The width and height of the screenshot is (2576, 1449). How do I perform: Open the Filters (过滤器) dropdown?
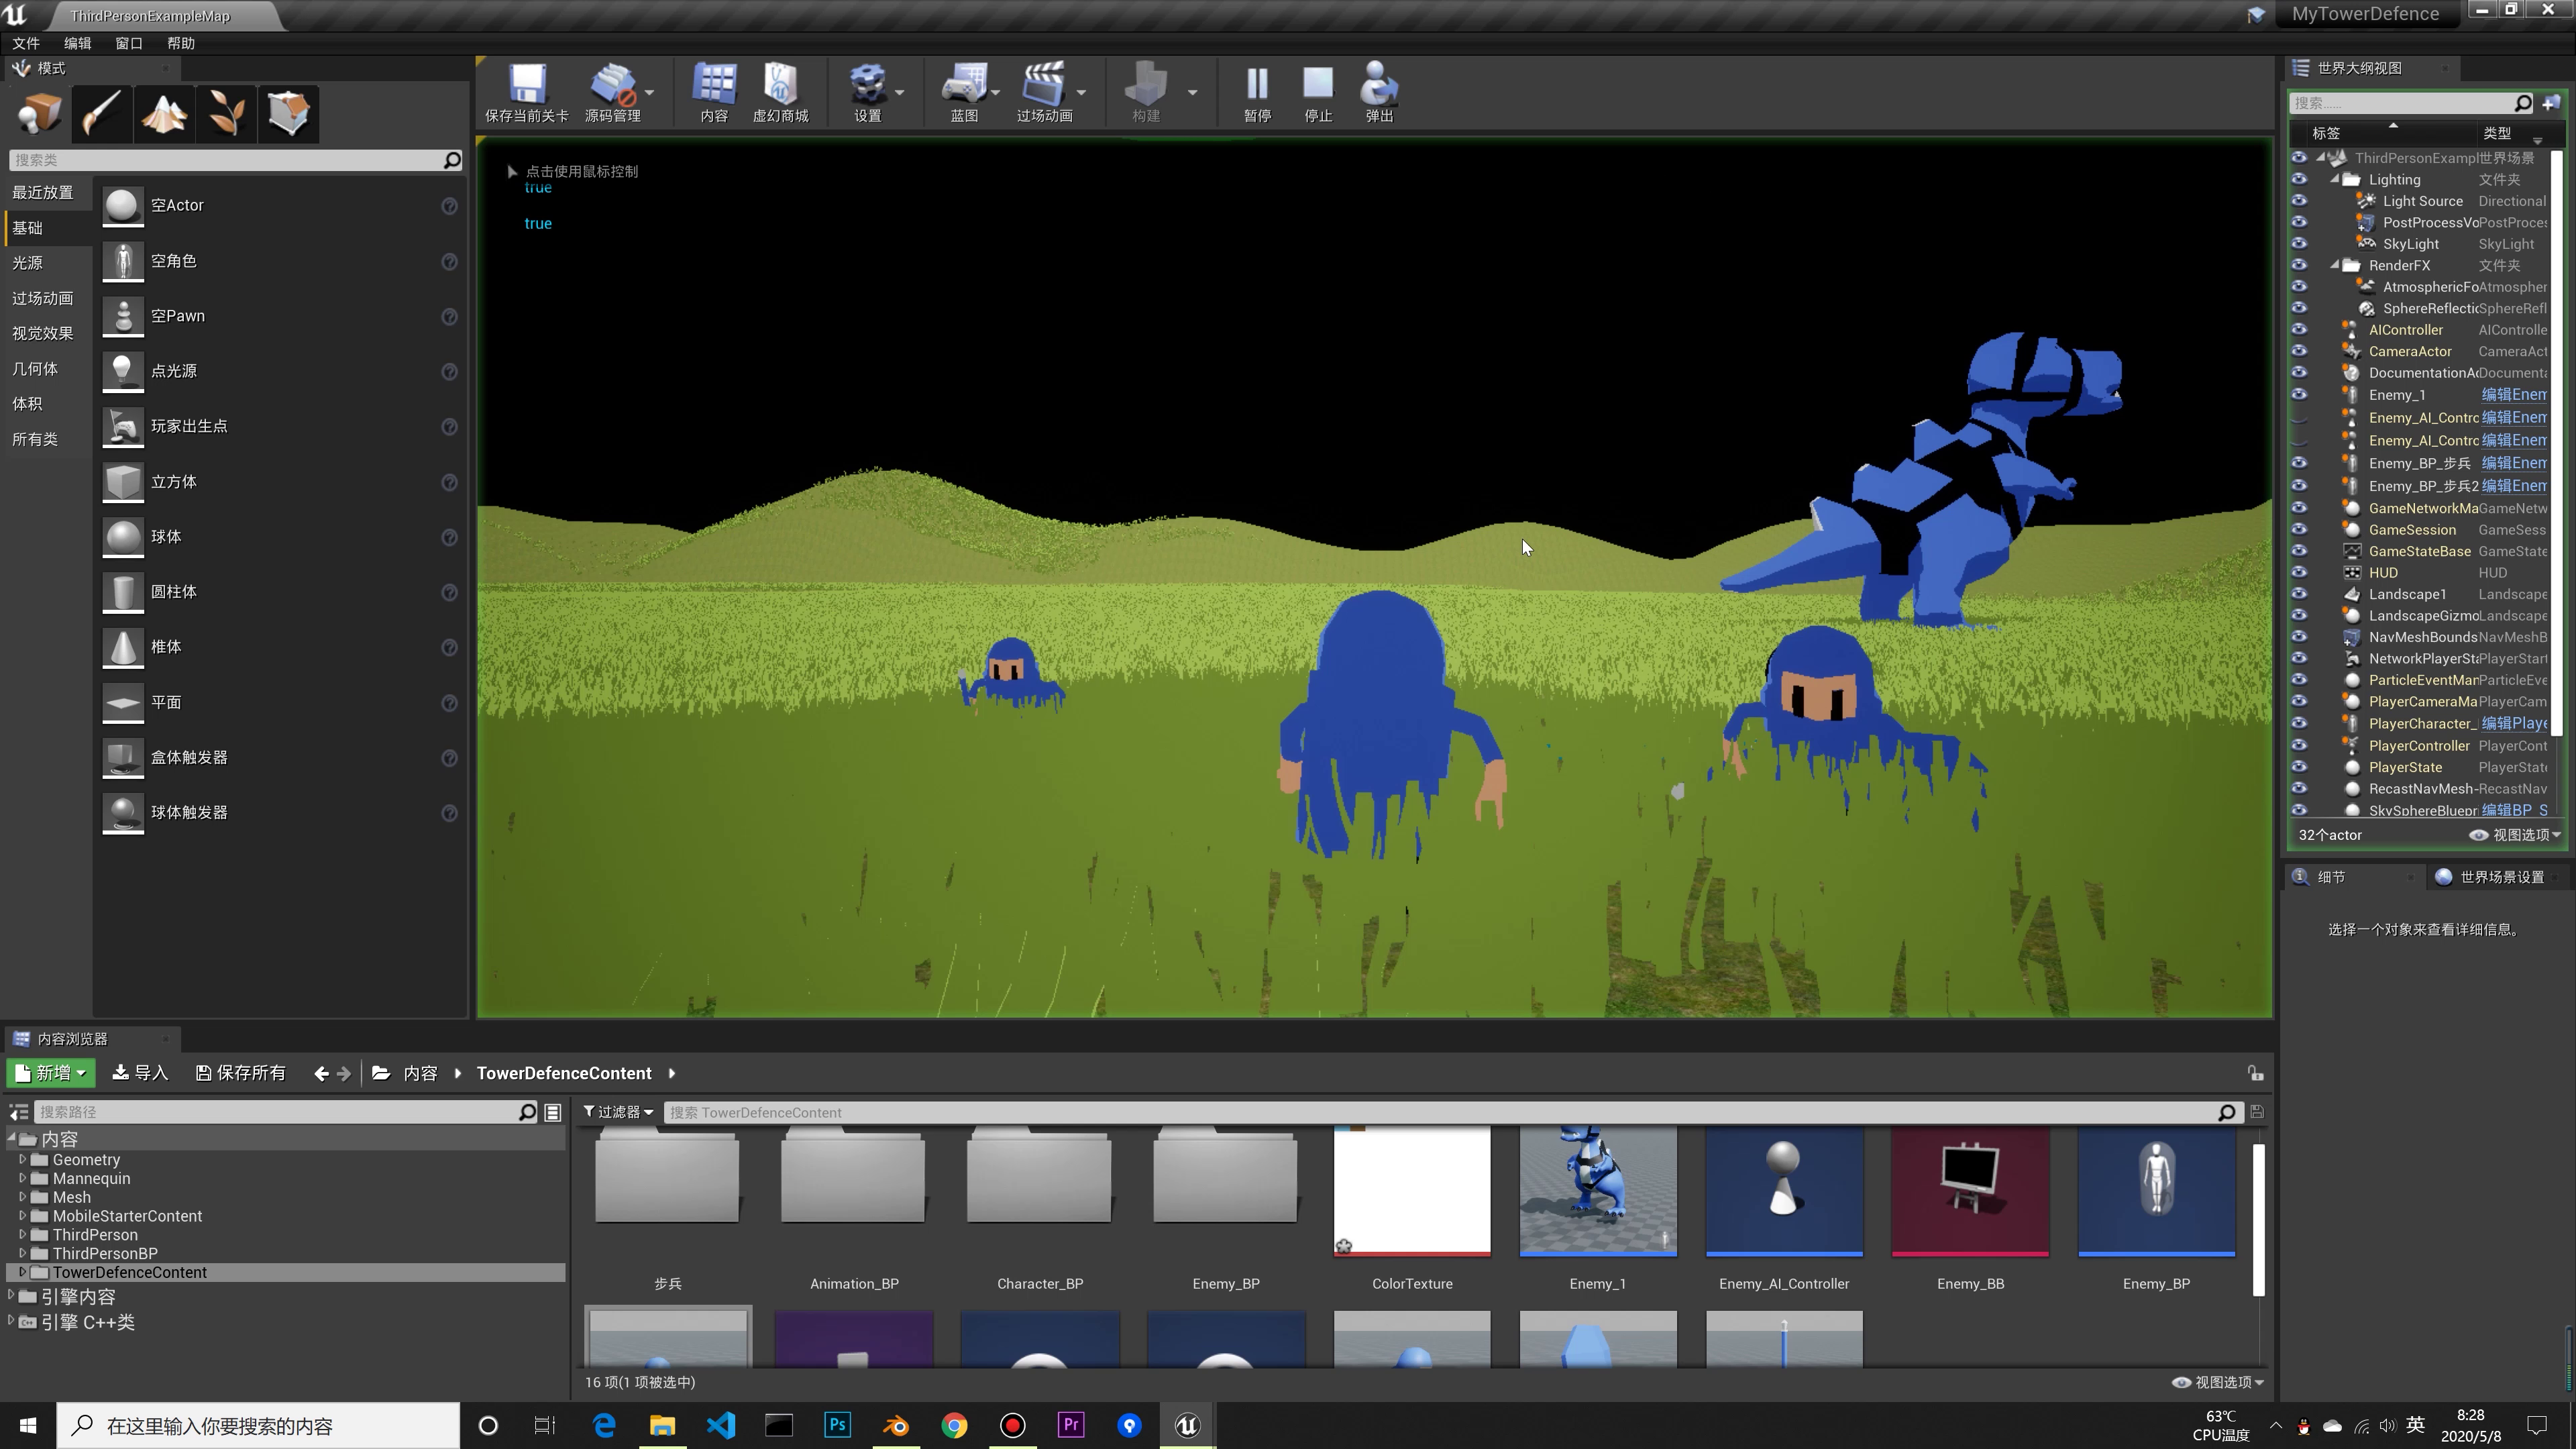pyautogui.click(x=618, y=1112)
